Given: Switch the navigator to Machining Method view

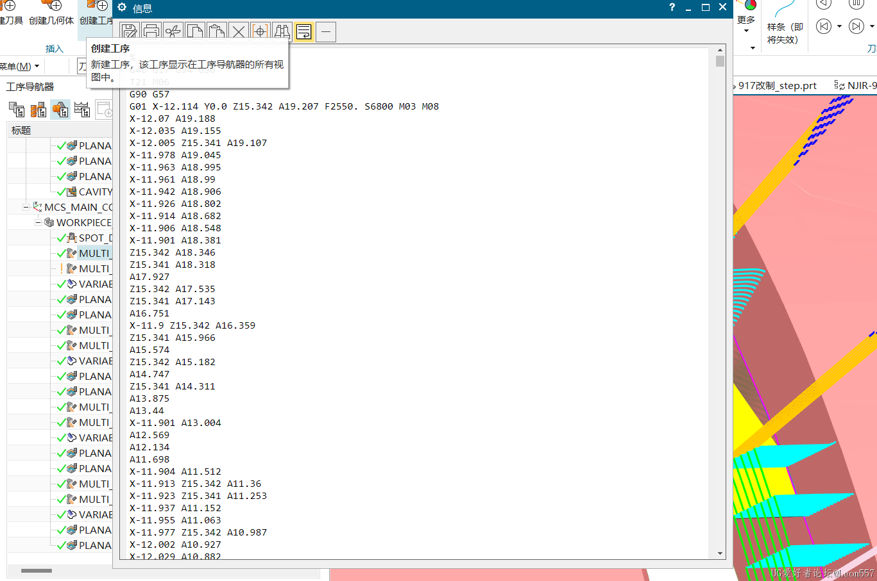Looking at the screenshot, I should (82, 110).
